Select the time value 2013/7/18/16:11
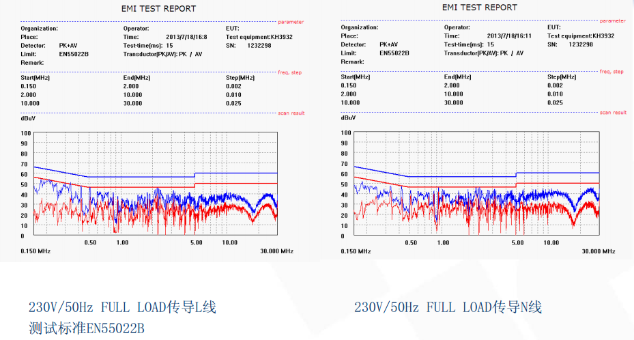This screenshot has height=340, width=634. pos(508,36)
